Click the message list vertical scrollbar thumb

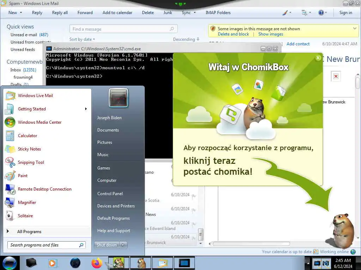201,234
